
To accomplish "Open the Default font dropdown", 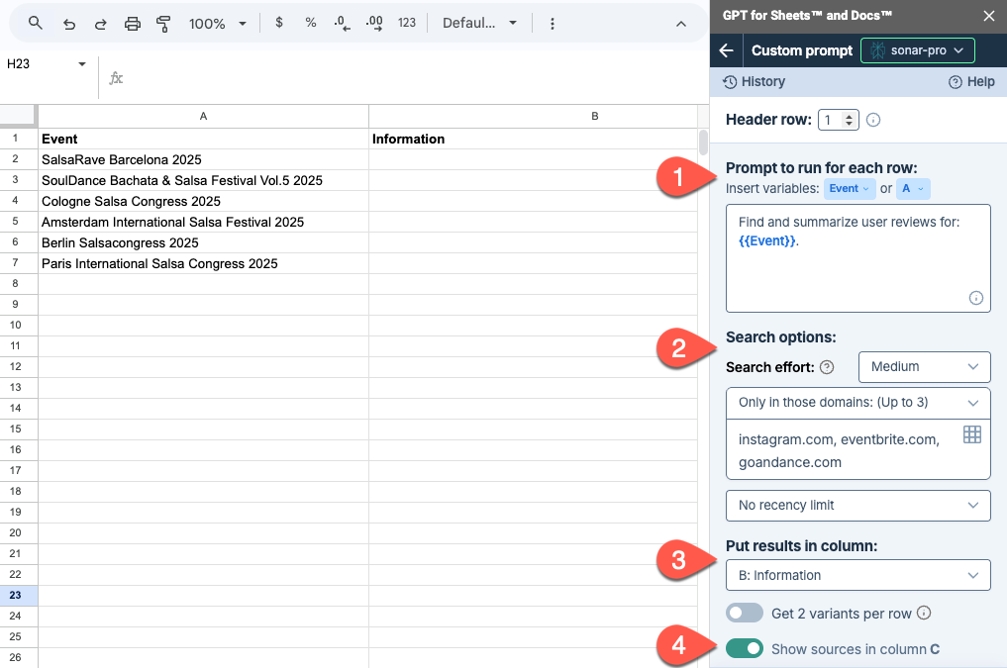I will tap(480, 23).
